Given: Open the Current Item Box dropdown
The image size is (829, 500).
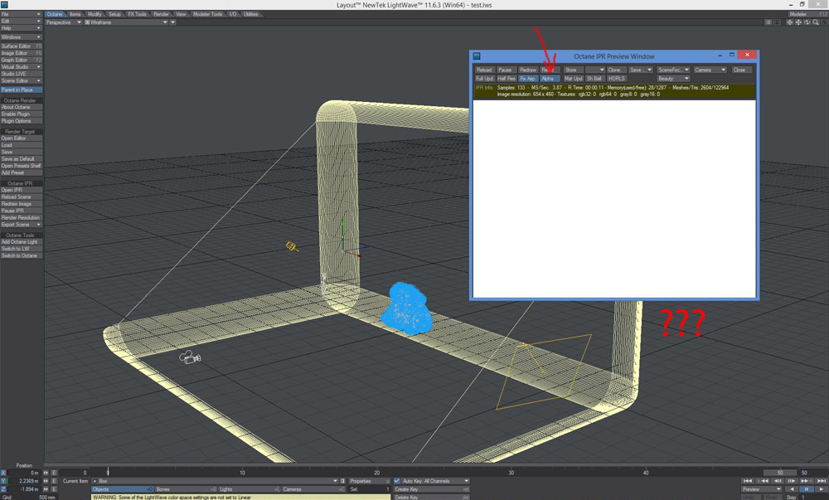Looking at the screenshot, I should pyautogui.click(x=215, y=481).
